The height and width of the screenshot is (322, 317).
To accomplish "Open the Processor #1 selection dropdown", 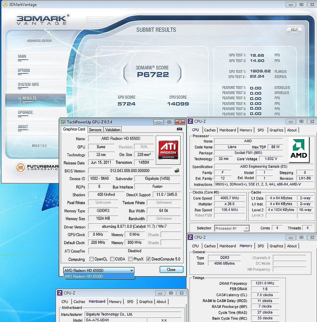I will [x=232, y=228].
